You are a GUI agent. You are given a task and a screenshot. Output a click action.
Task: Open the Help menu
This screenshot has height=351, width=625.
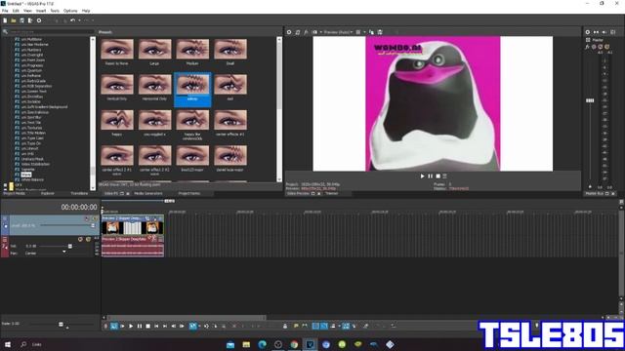tap(86, 11)
